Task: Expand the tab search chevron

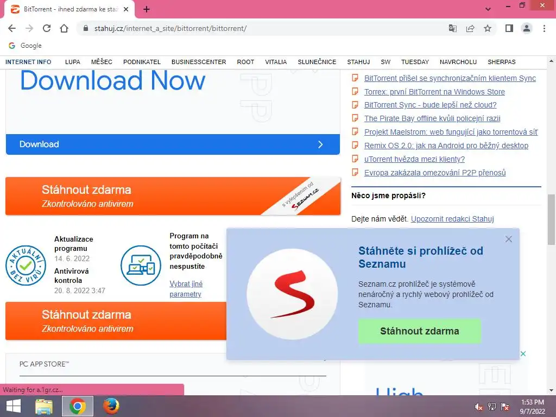Action: 488,9
